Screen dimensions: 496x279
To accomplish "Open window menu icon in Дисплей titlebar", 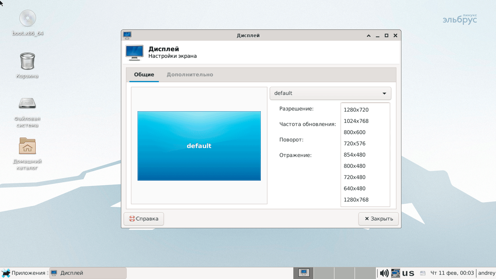I will [127, 36].
